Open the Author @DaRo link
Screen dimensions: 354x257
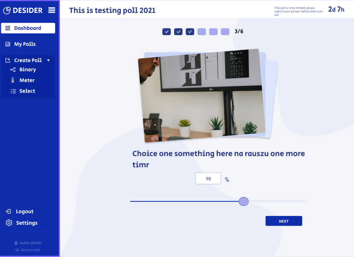31,243
